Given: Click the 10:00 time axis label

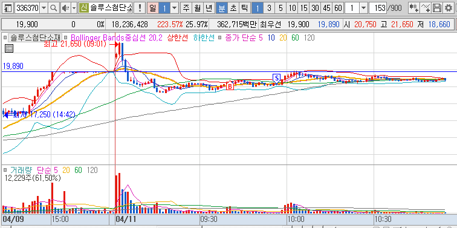Looking at the screenshot, I should coord(296,219).
